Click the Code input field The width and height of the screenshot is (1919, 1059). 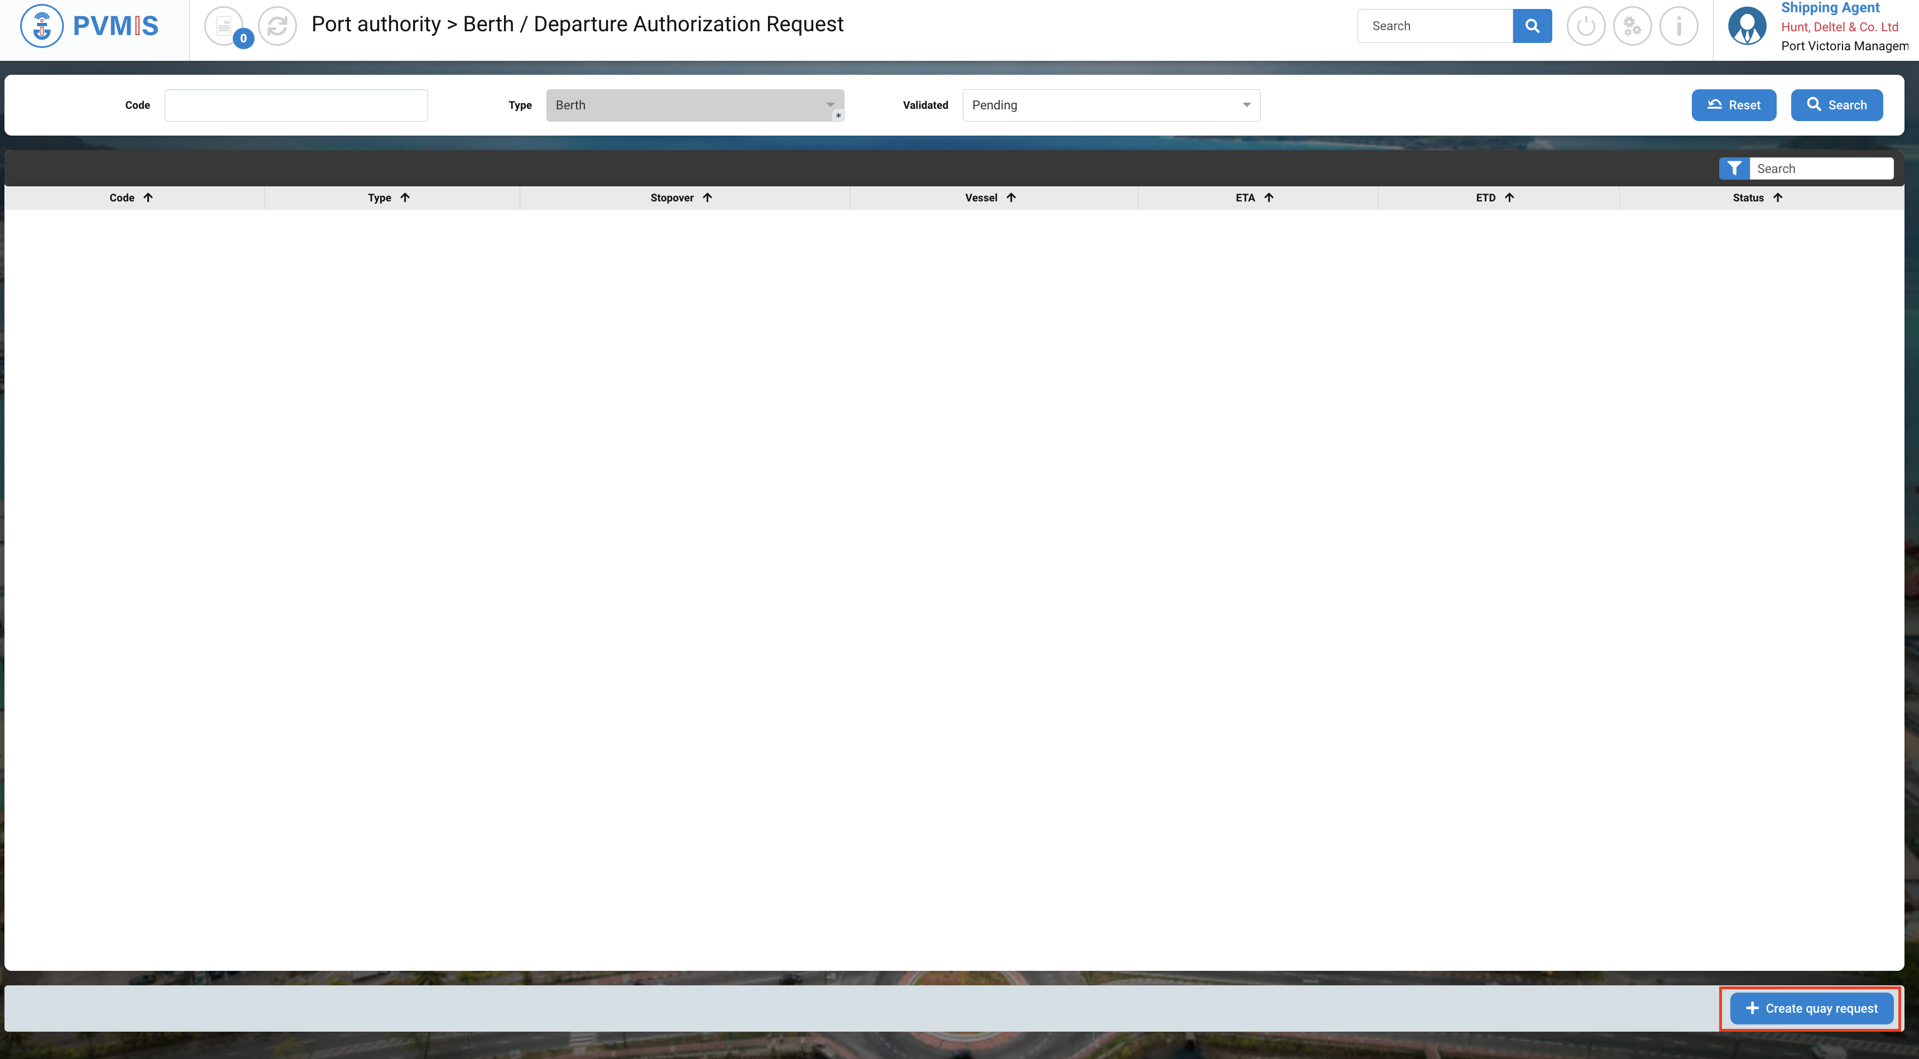tap(296, 105)
